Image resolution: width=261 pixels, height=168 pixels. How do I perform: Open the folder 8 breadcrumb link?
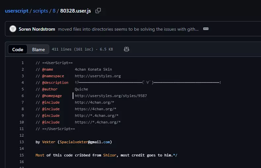click(54, 11)
